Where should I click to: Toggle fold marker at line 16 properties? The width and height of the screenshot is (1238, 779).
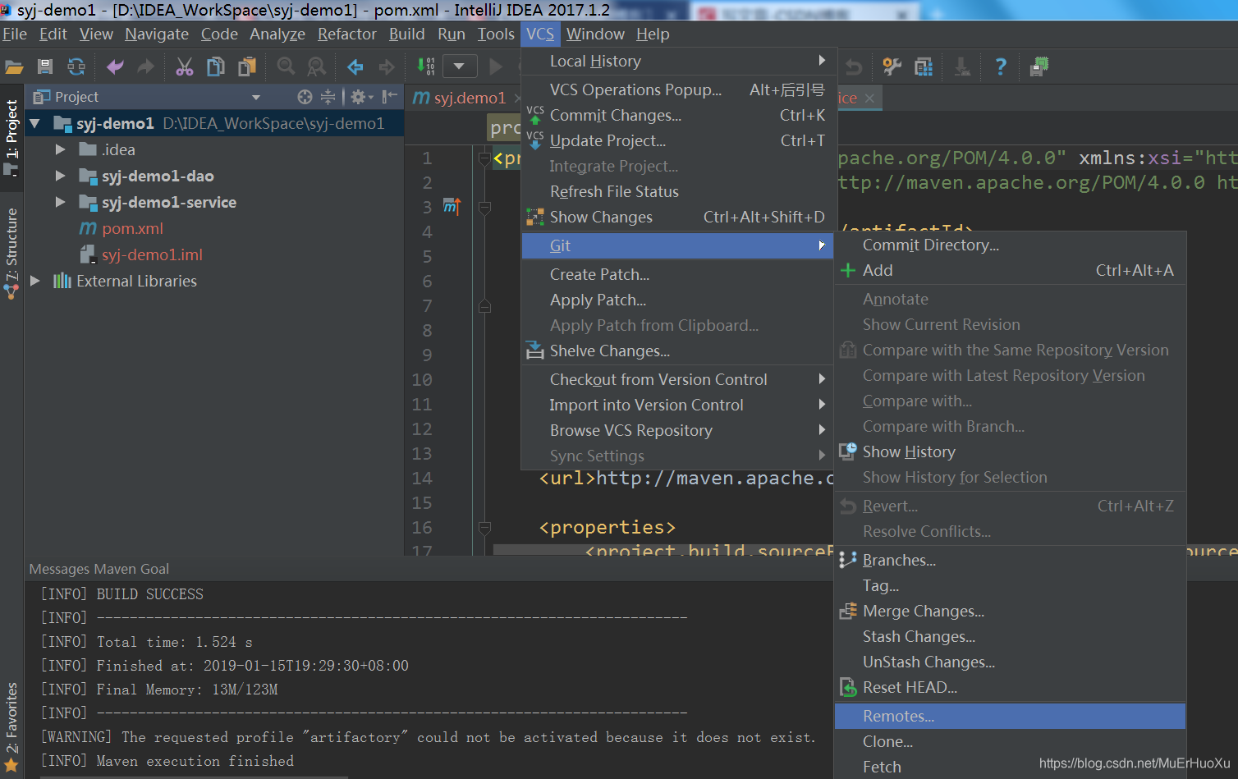coord(484,528)
